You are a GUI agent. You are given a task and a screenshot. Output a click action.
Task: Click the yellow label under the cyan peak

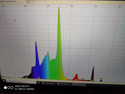pos(49,78)
